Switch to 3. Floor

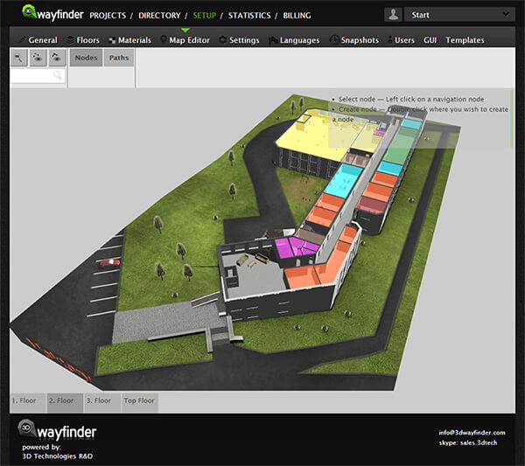[102, 402]
